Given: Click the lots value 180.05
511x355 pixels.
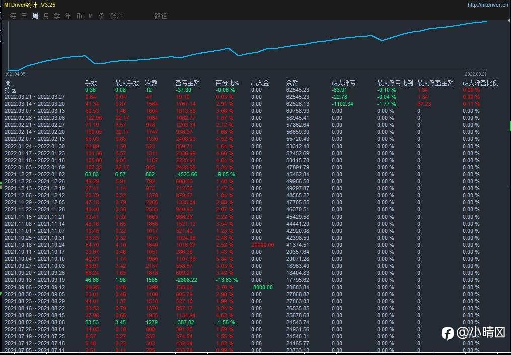Looking at the screenshot, I should tap(93, 132).
